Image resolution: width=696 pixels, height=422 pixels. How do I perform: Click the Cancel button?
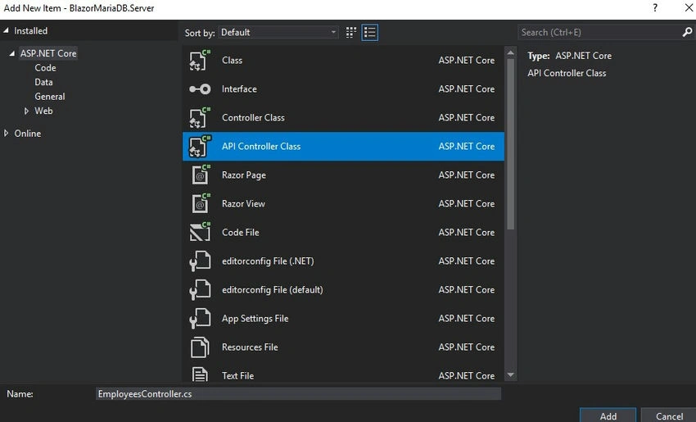(x=669, y=415)
